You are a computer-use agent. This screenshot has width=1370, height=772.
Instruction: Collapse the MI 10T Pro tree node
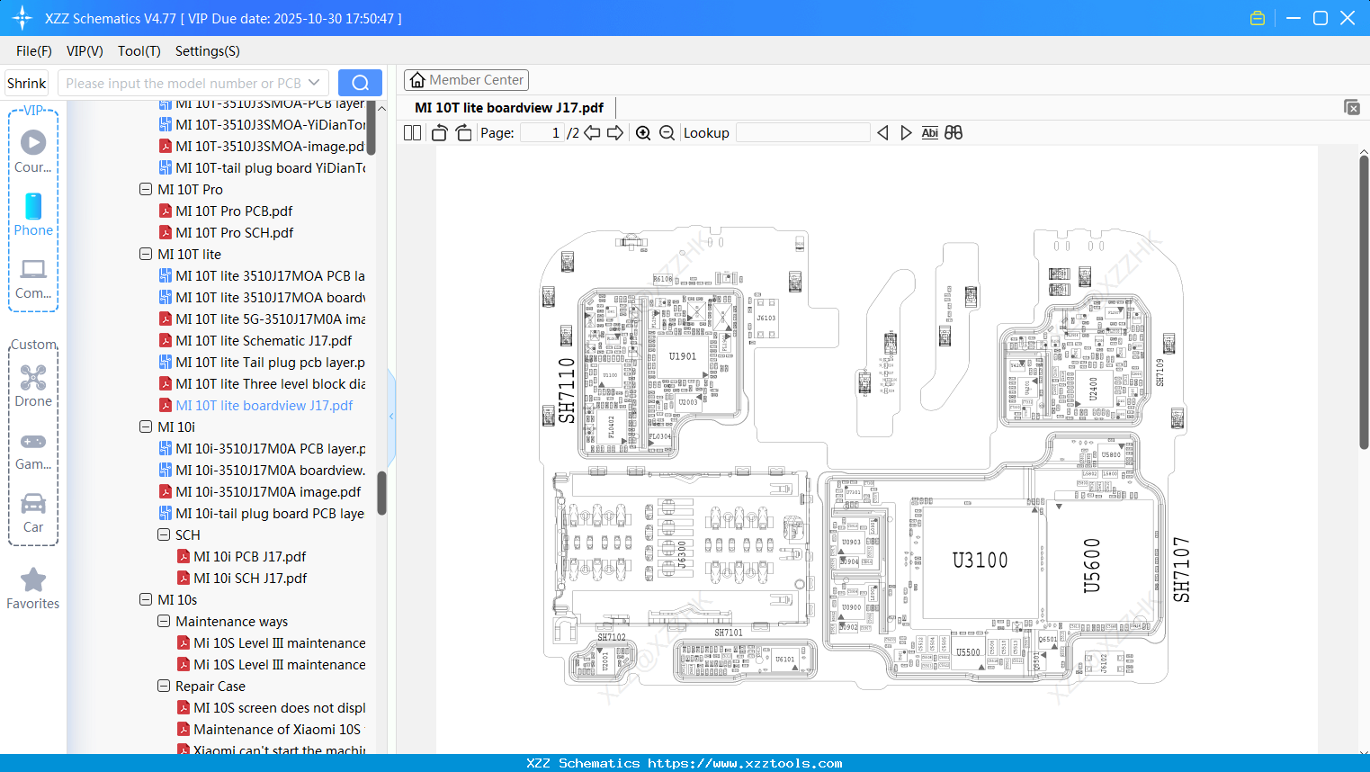[x=146, y=189]
